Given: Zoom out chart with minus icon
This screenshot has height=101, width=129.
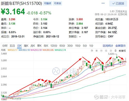Looking at the screenshot, I should pos(101,51).
